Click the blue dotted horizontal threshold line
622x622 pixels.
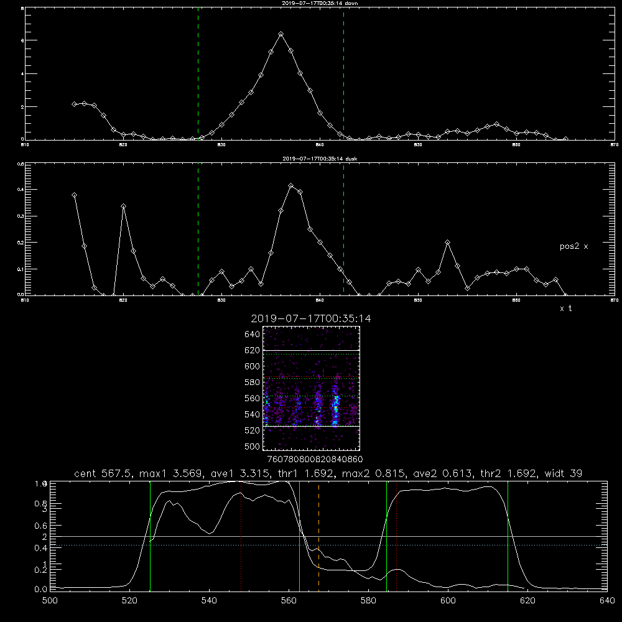pyautogui.click(x=328, y=545)
